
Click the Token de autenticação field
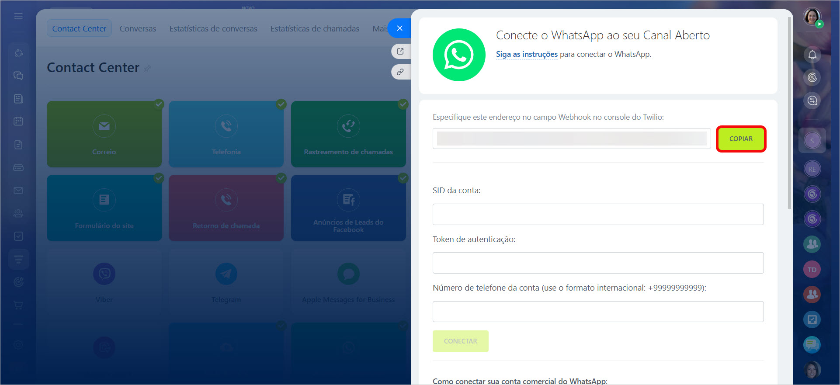(598, 263)
